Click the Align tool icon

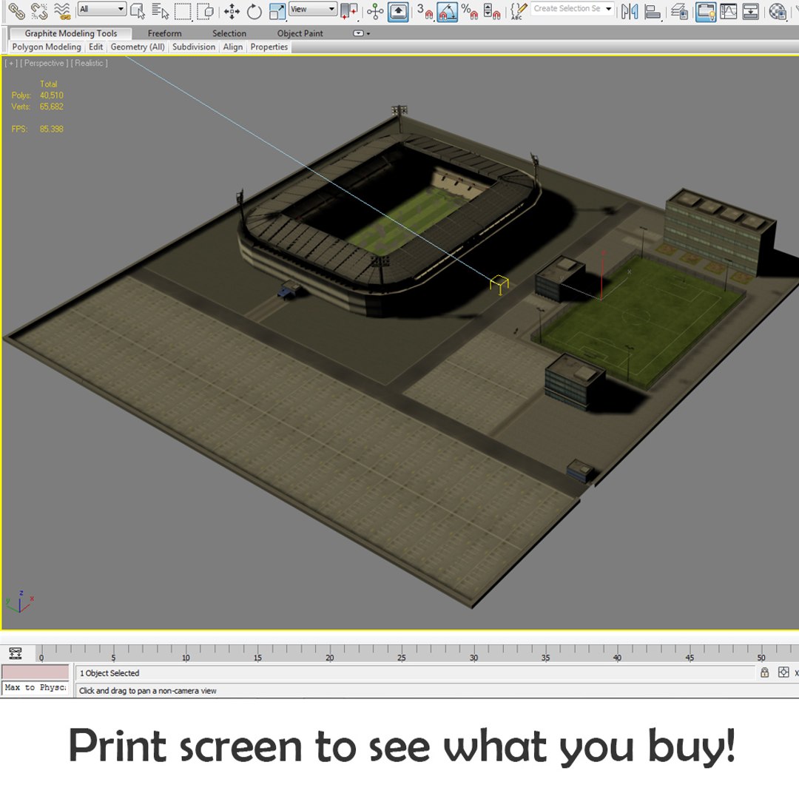pos(653,10)
